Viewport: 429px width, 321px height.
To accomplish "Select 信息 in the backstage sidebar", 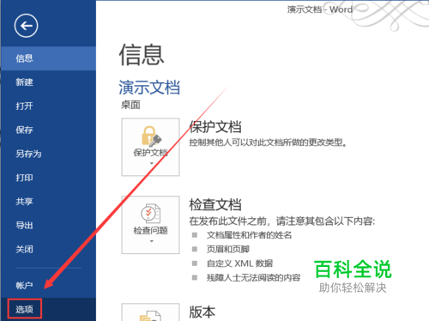I will [x=48, y=58].
